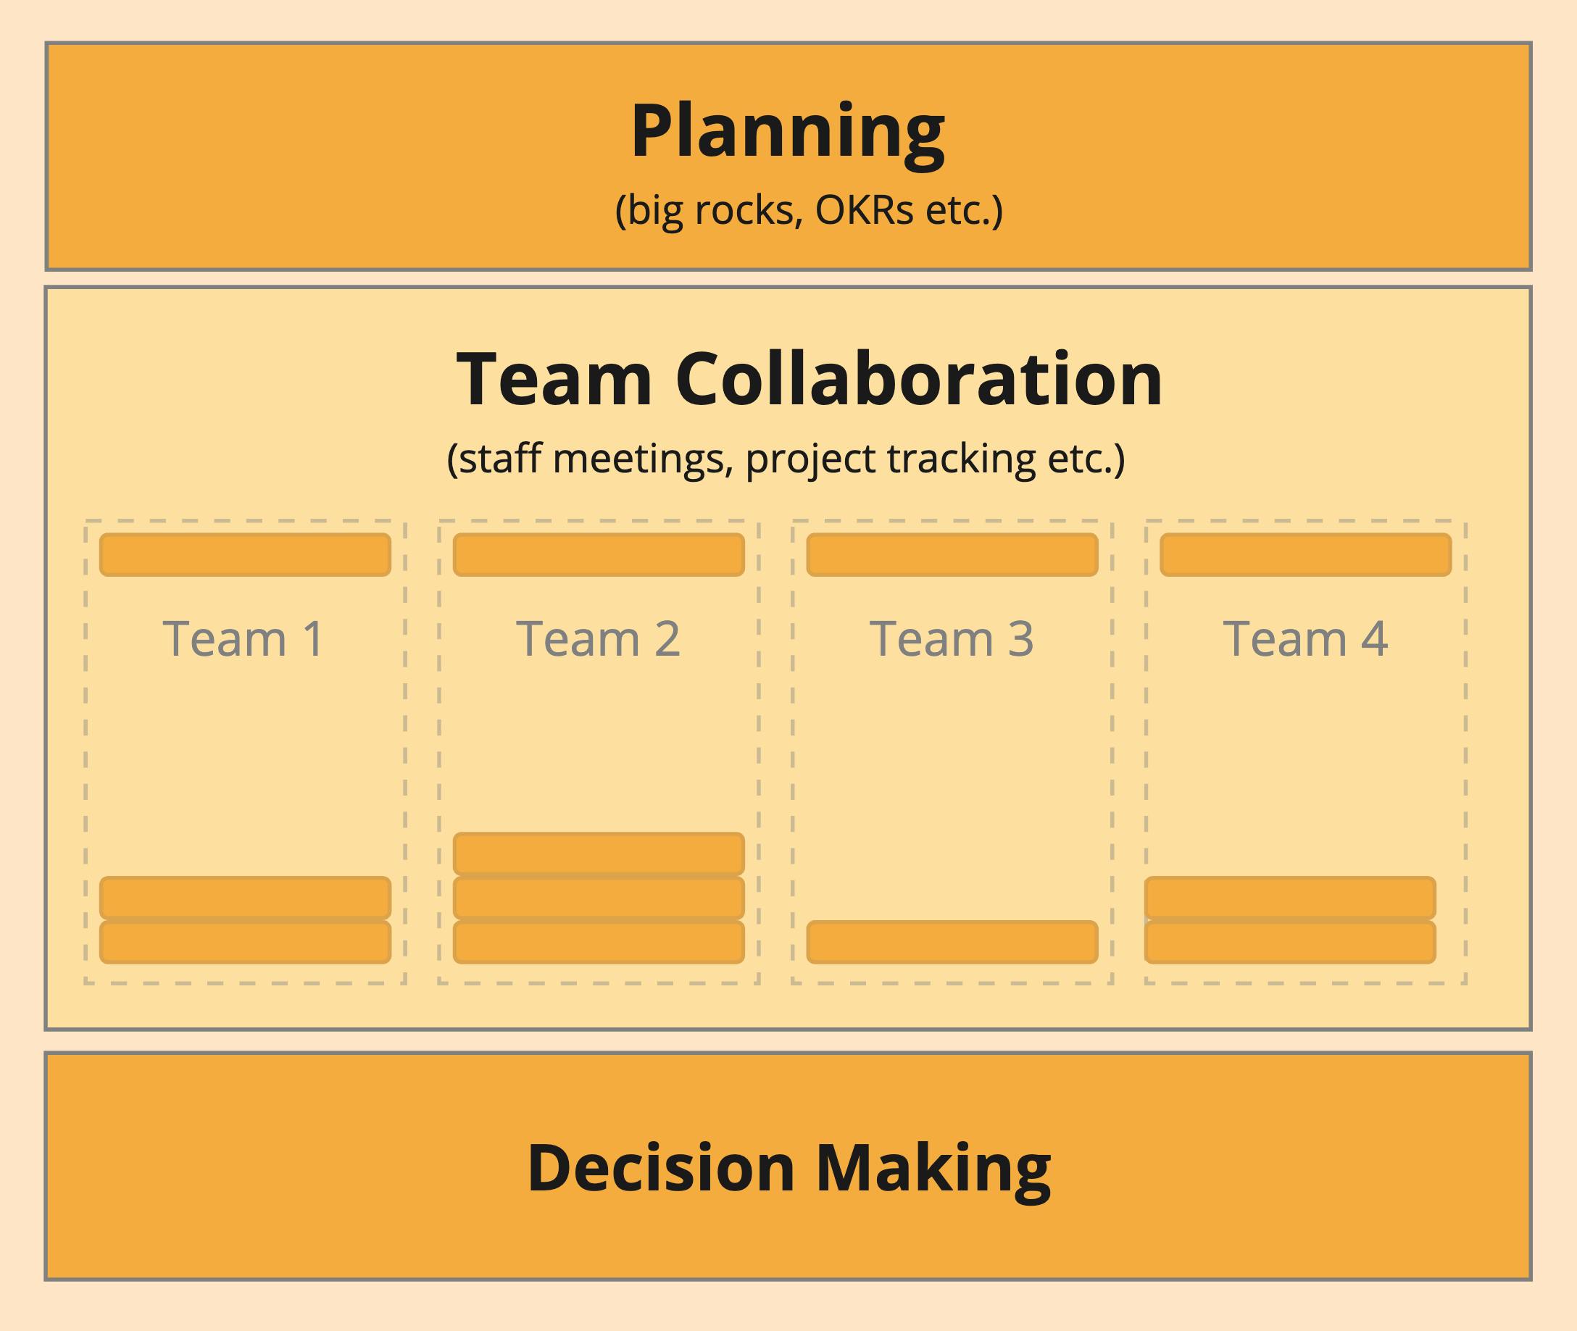1577x1331 pixels.
Task: Click the middle stacked bar in Team 2
Action: (x=599, y=897)
